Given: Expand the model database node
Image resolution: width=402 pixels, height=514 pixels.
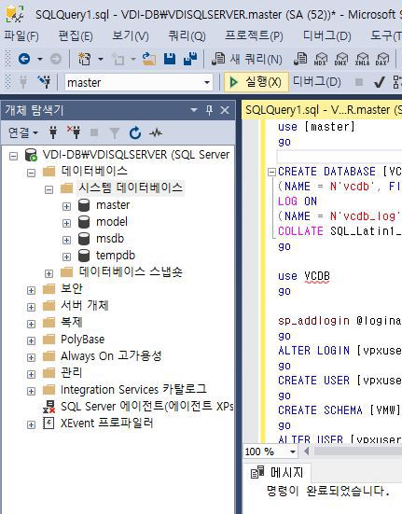Looking at the screenshot, I should (x=66, y=223).
